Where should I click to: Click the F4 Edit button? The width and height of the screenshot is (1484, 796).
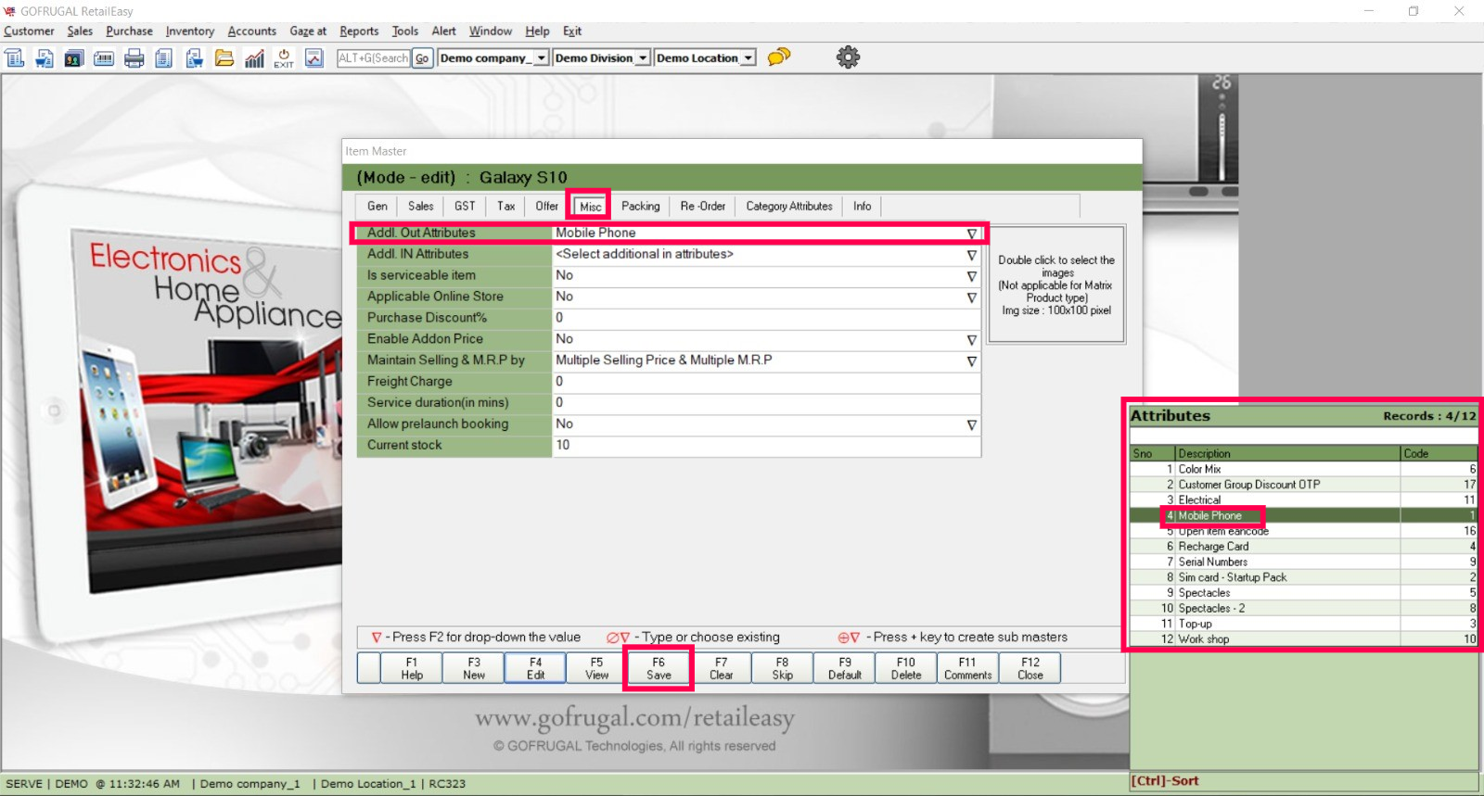coord(535,668)
